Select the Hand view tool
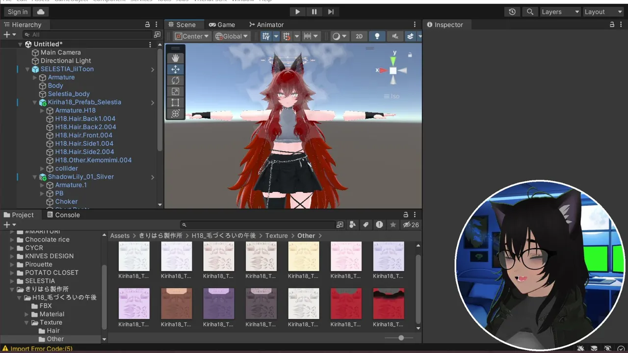Screen dimensions: 628x353 coord(175,58)
